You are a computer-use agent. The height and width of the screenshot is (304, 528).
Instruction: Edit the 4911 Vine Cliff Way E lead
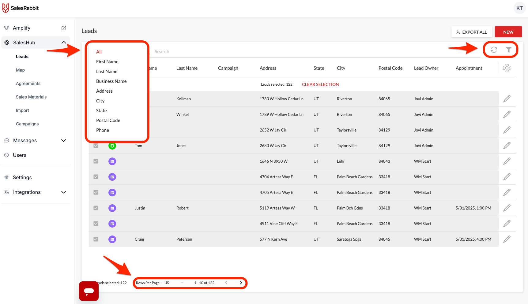pyautogui.click(x=507, y=224)
